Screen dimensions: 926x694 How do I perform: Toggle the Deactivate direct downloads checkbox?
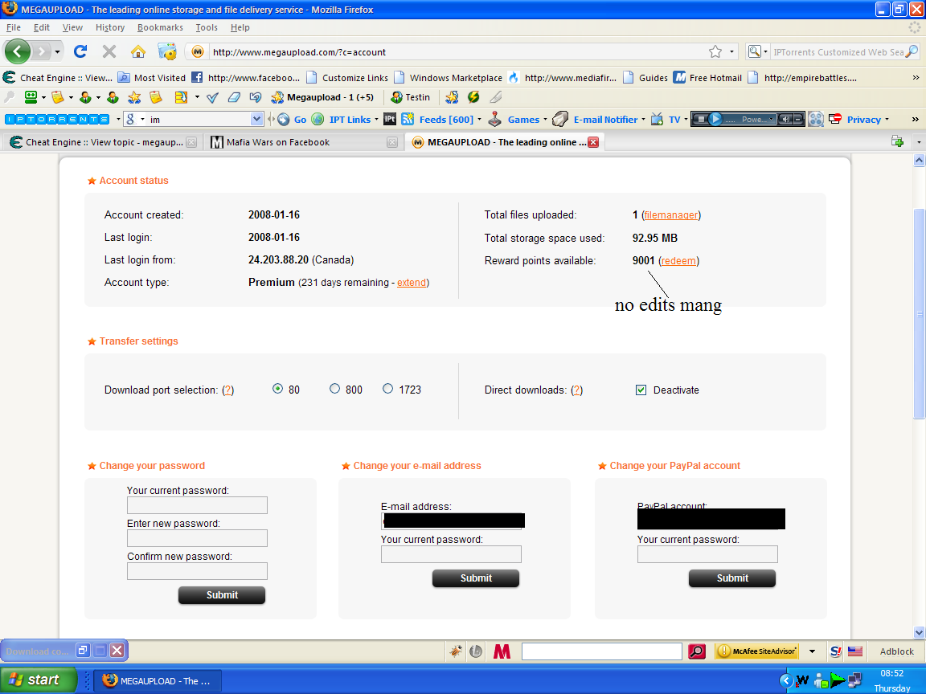click(x=641, y=390)
